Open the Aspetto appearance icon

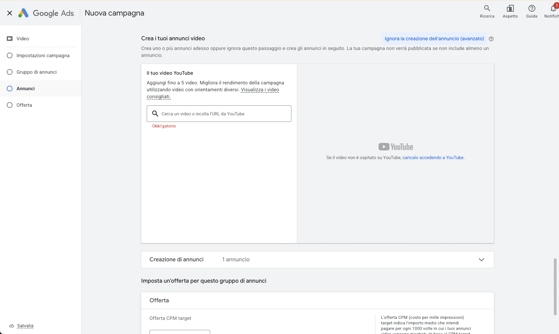point(510,8)
